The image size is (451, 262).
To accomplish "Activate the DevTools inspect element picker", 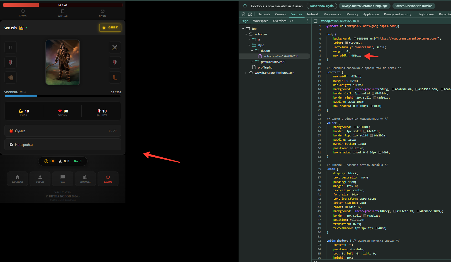I will tap(243, 14).
